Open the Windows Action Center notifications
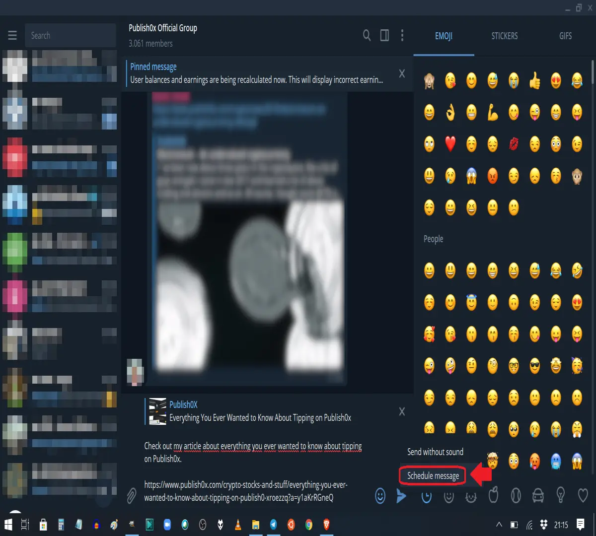Image resolution: width=596 pixels, height=536 pixels. click(x=581, y=525)
